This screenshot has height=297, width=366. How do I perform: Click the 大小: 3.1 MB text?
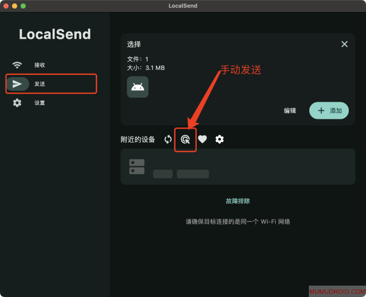click(146, 68)
